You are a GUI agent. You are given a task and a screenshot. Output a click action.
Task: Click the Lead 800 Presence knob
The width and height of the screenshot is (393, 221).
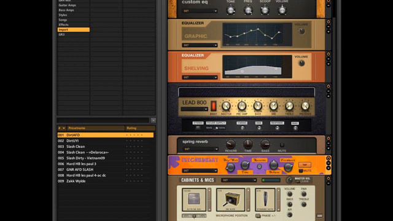305,106
